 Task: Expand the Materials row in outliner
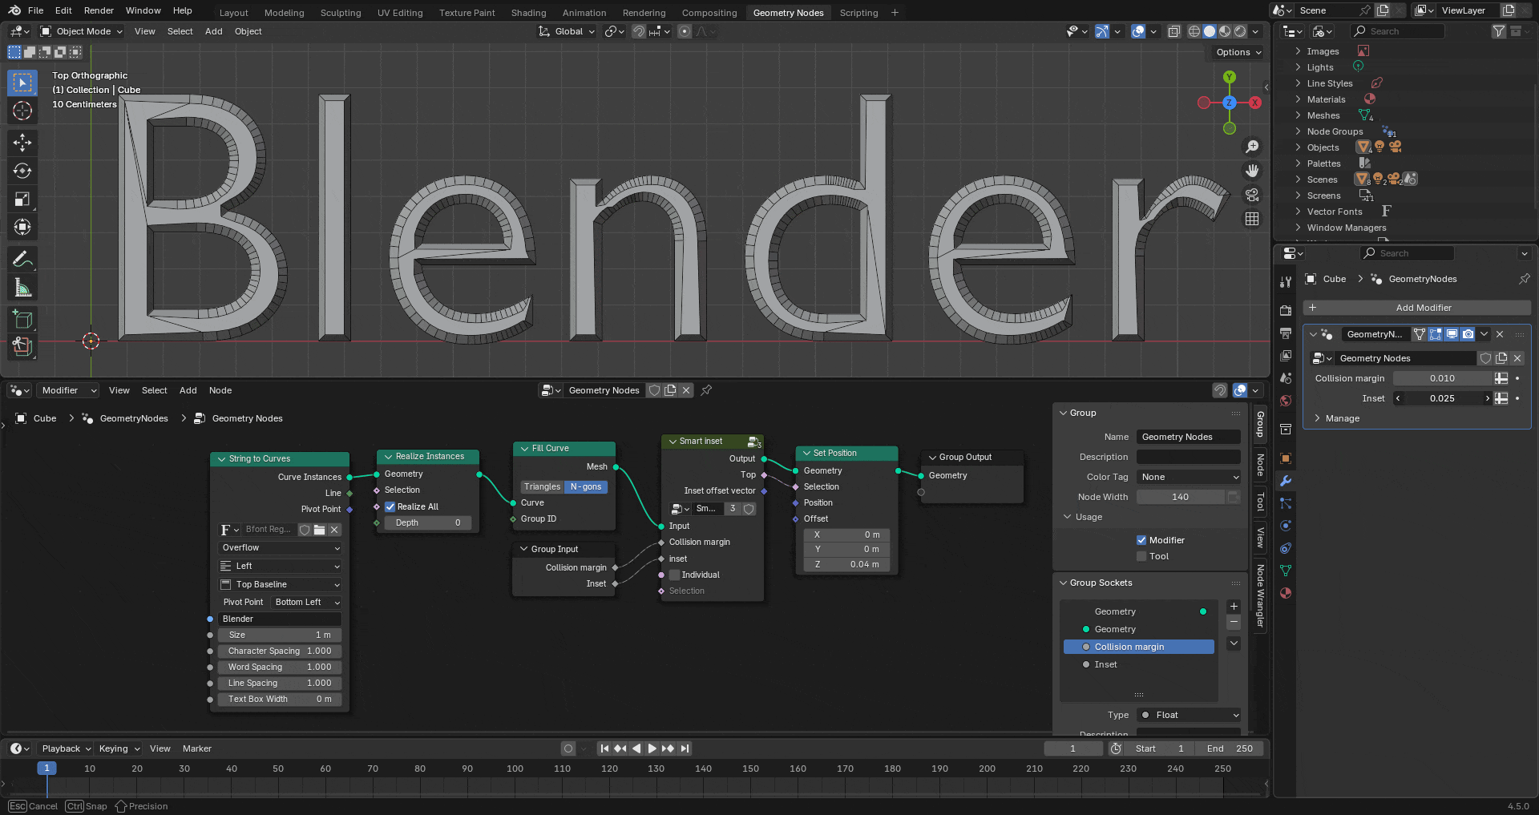coord(1298,99)
